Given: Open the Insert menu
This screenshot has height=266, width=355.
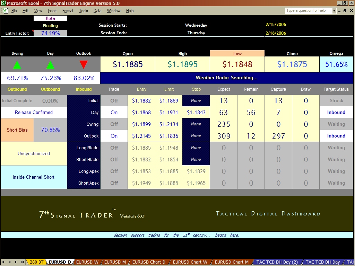Looking at the screenshot, I should [52, 11].
